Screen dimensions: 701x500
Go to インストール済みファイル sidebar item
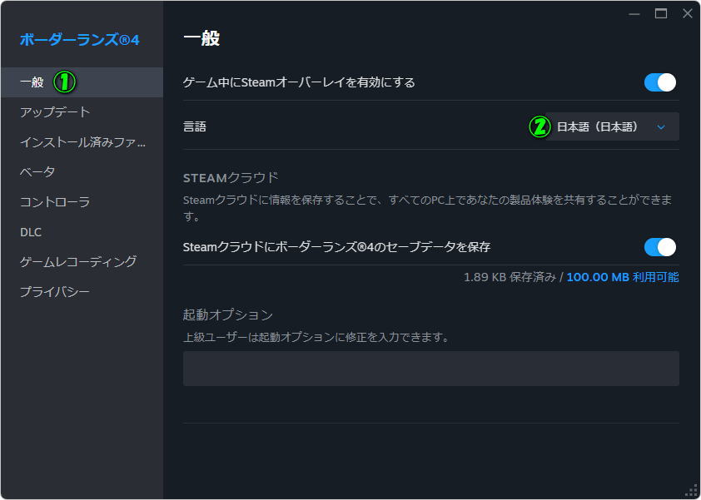(x=82, y=142)
